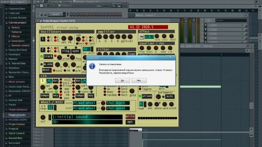The image size is (262, 147).
Task: Click the amplifier A (attack) knob
Action: [99, 37]
